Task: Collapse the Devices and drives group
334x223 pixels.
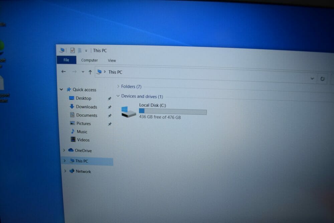Action: click(x=118, y=96)
